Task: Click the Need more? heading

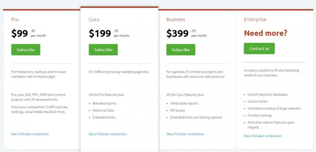Action: (x=266, y=33)
